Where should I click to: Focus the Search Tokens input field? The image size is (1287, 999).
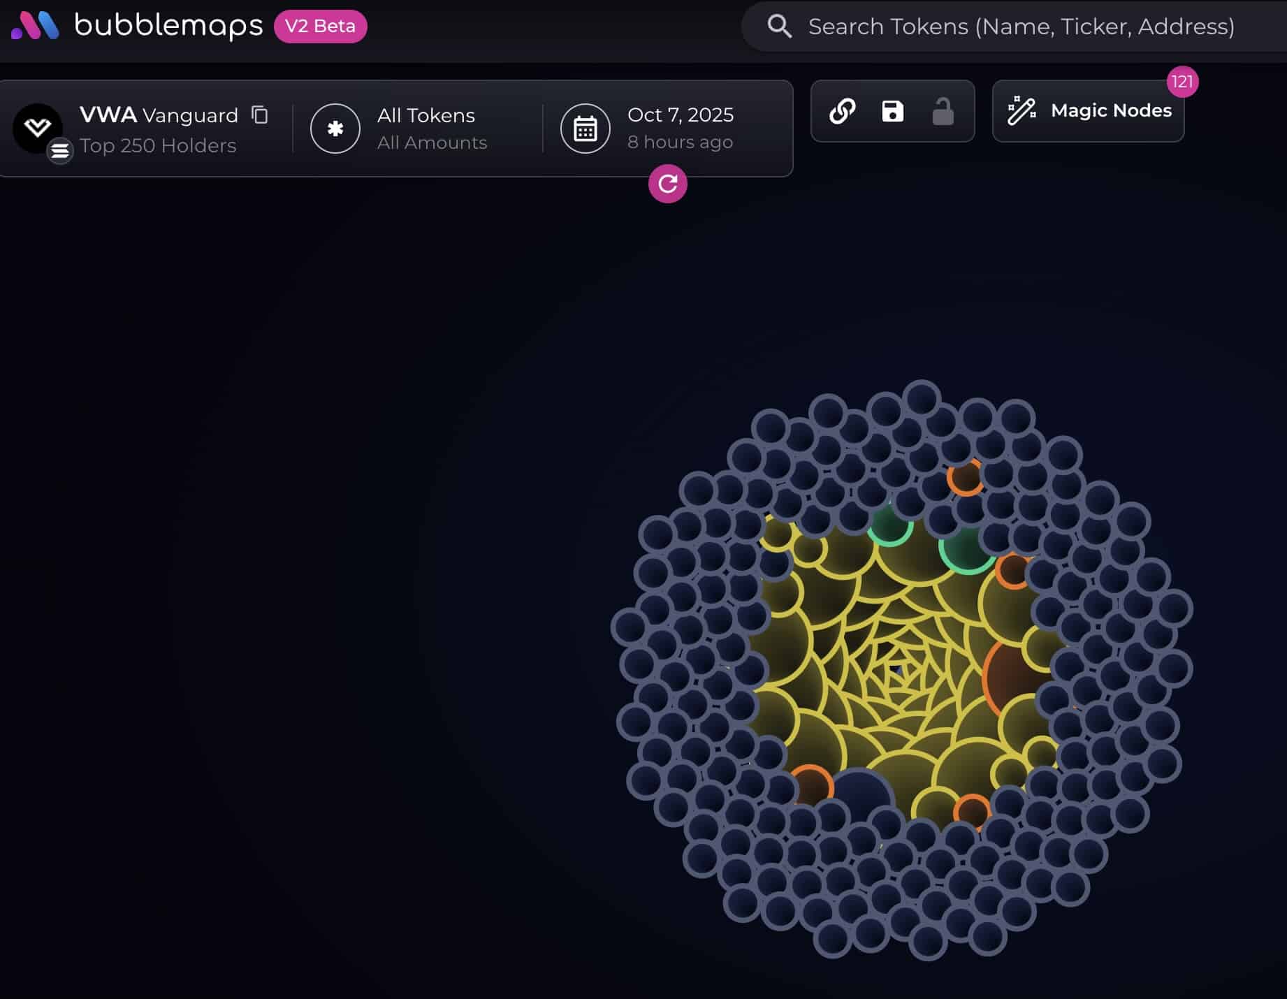[x=1021, y=27]
